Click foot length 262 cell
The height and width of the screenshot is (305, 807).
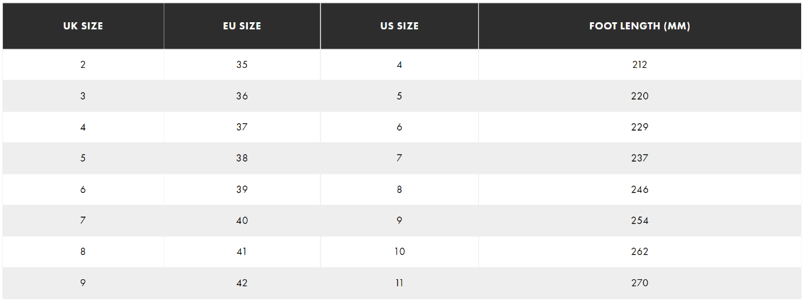[x=640, y=252]
